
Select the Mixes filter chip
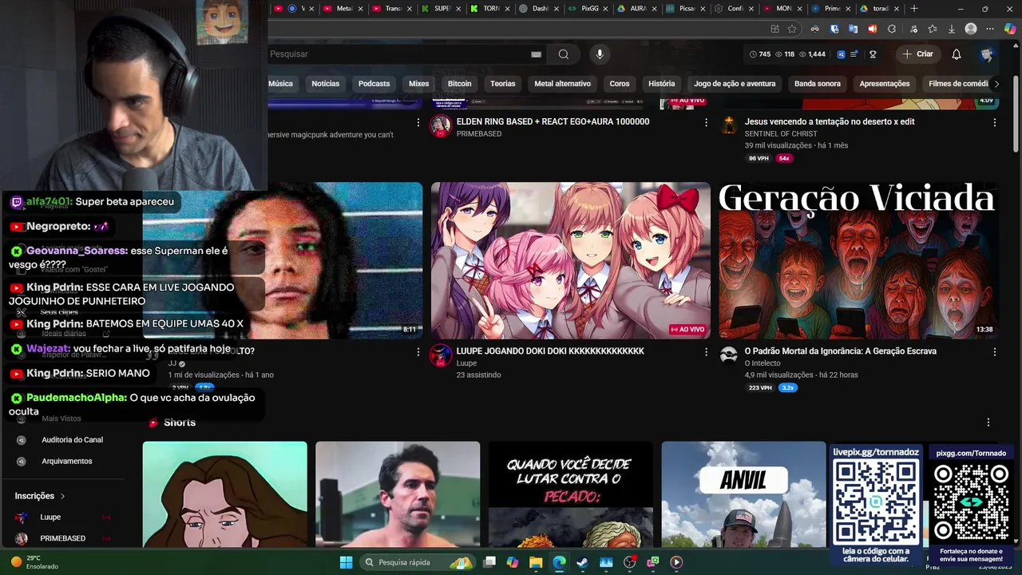point(418,84)
